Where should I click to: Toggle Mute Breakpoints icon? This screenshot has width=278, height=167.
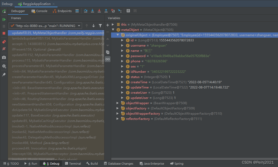(4, 49)
